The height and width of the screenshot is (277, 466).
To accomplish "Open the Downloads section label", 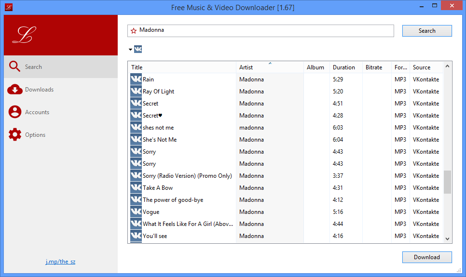I will pyautogui.click(x=39, y=90).
